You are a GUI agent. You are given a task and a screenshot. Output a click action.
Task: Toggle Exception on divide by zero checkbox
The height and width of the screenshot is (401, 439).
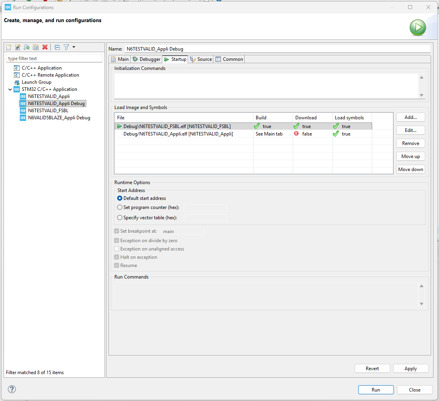pos(116,241)
